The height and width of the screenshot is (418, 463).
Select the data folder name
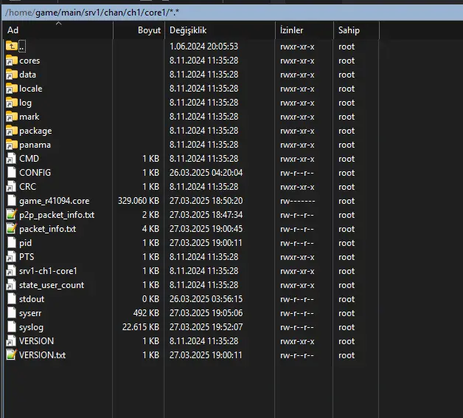coord(28,75)
